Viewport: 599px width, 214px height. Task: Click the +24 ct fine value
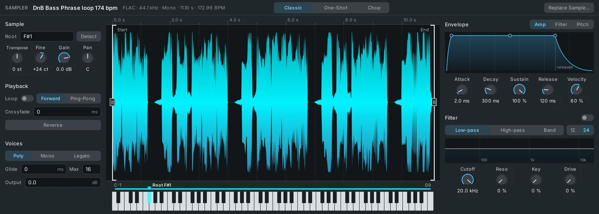click(x=41, y=69)
